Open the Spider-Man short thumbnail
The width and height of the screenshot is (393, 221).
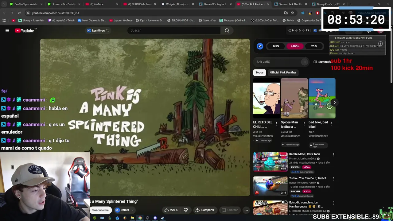(294, 98)
